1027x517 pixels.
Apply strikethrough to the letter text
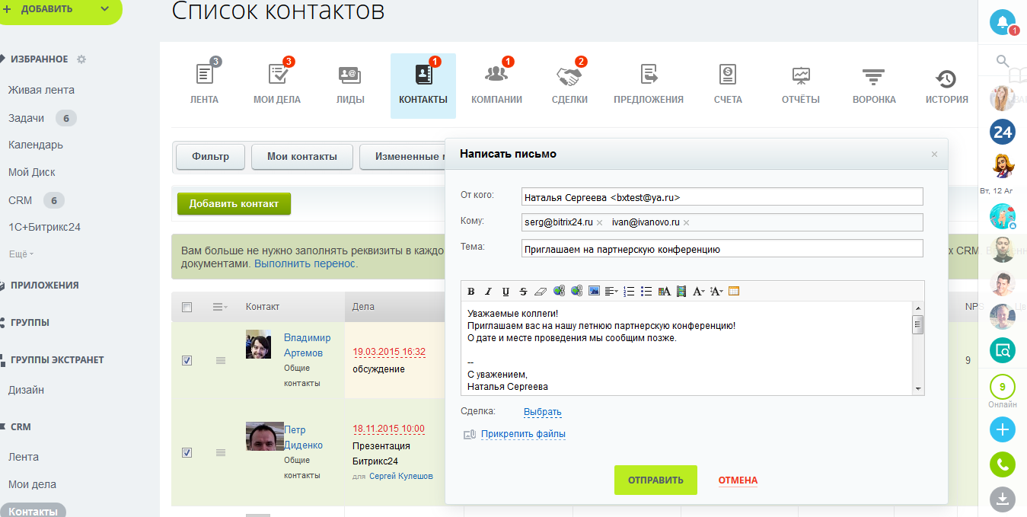point(523,292)
